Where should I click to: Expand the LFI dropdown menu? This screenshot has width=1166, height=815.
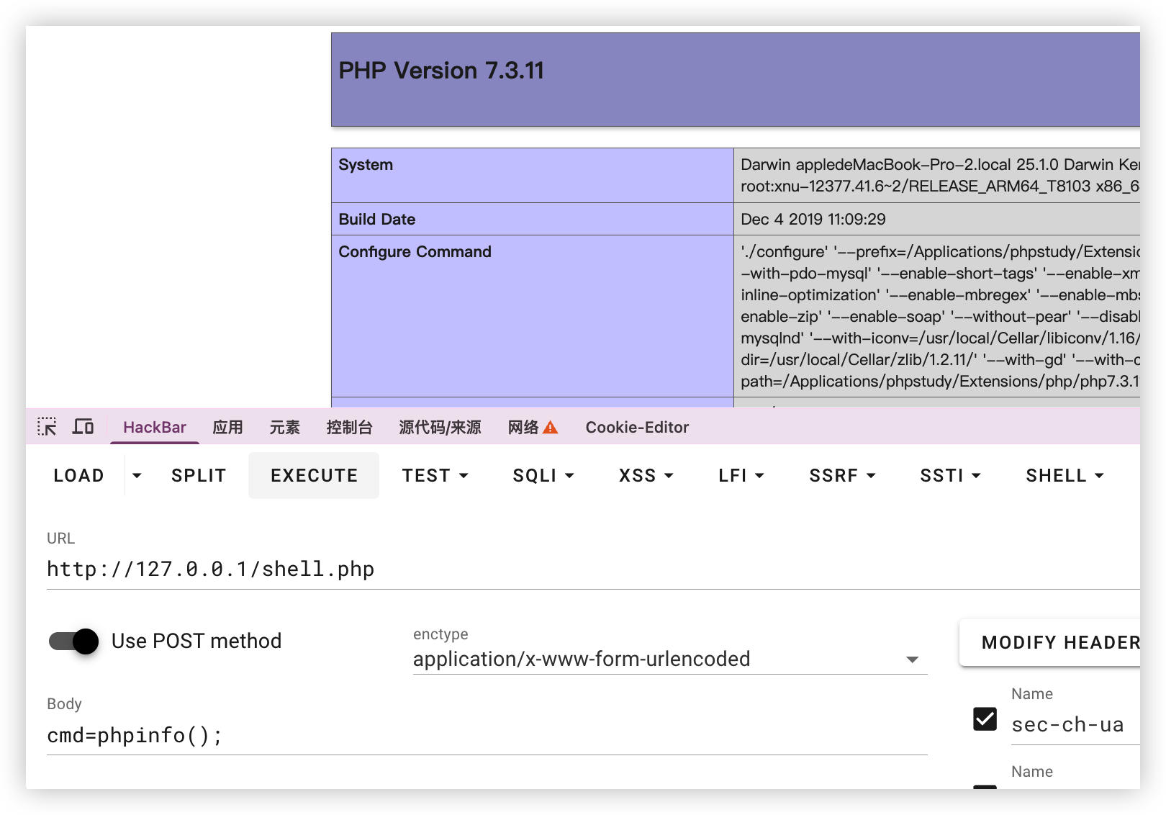click(741, 476)
